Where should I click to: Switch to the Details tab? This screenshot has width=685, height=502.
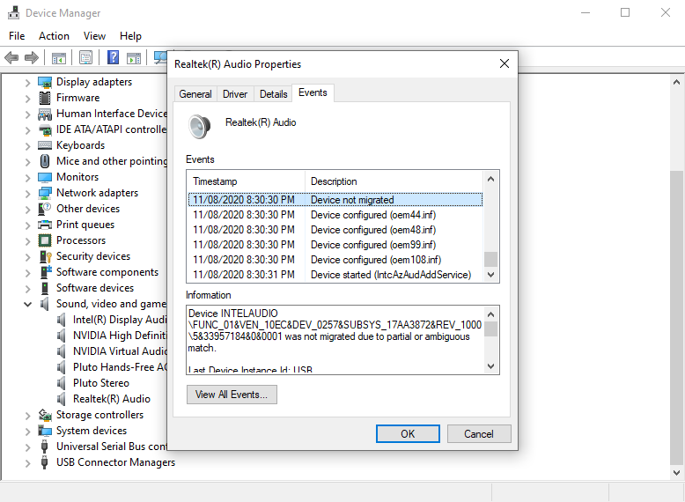pos(274,94)
